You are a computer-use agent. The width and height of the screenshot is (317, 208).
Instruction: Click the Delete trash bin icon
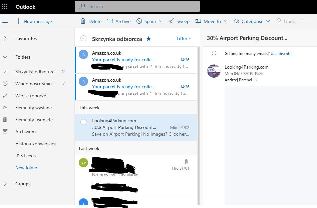83,21
